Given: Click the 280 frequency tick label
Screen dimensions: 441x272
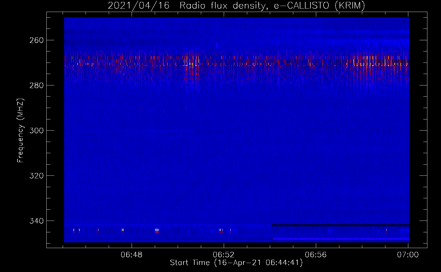Looking at the screenshot, I should pyautogui.click(x=36, y=85).
